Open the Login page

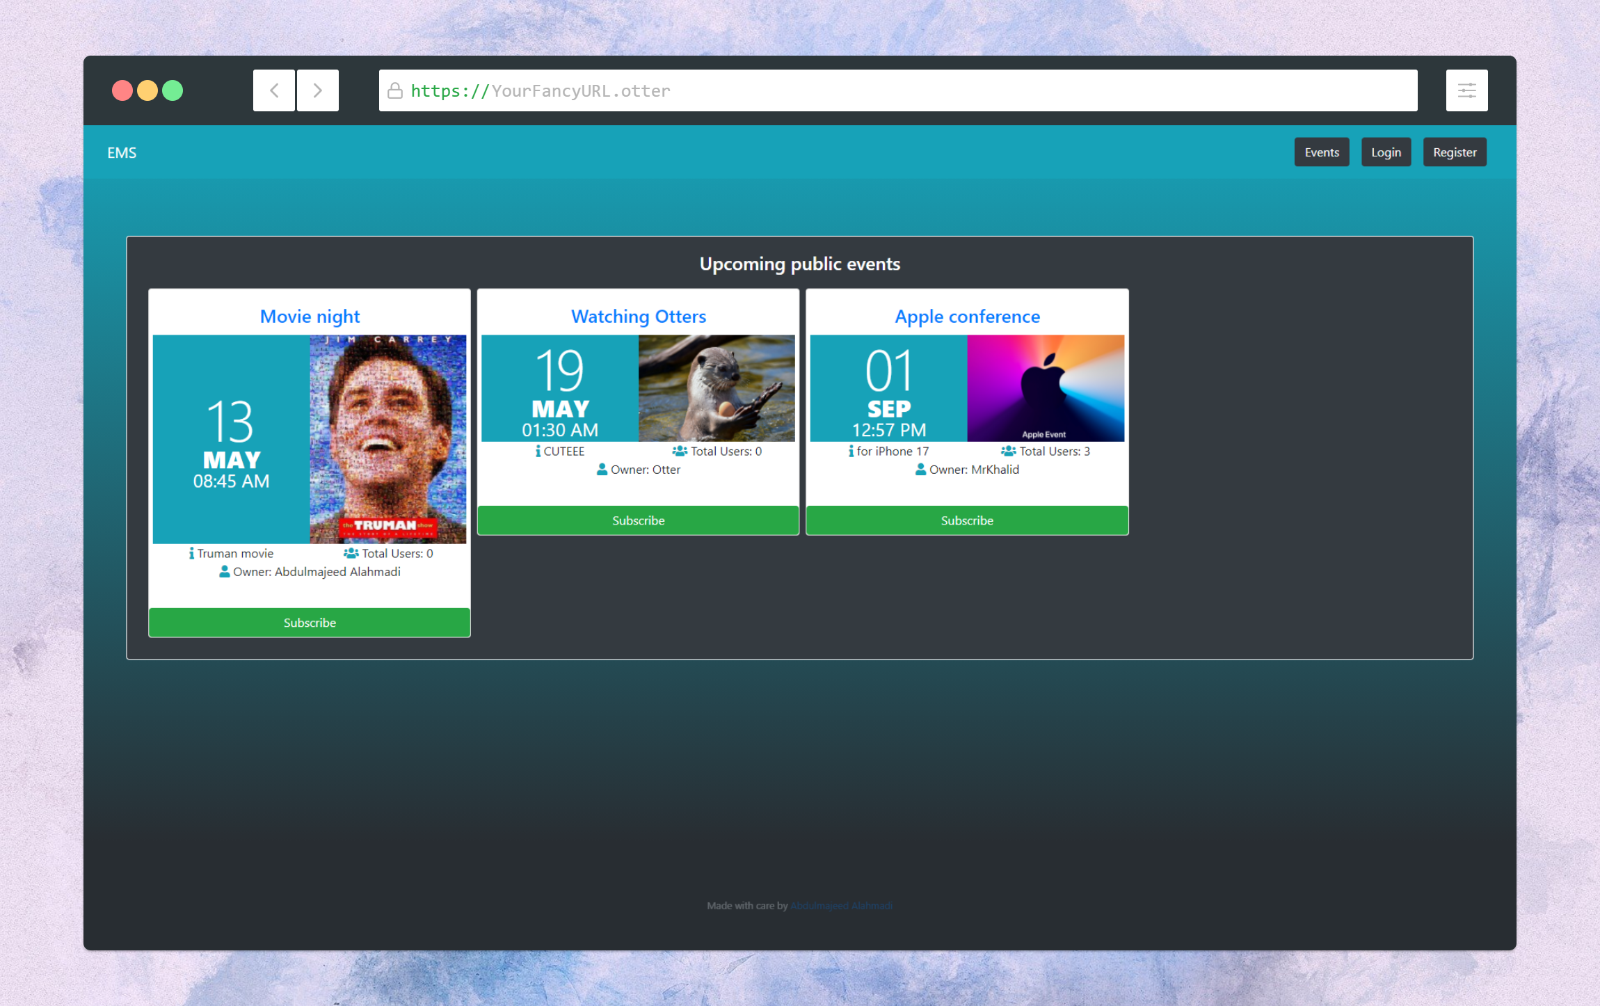(x=1386, y=152)
